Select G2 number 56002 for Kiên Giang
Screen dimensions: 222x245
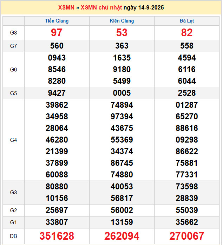[122, 211]
